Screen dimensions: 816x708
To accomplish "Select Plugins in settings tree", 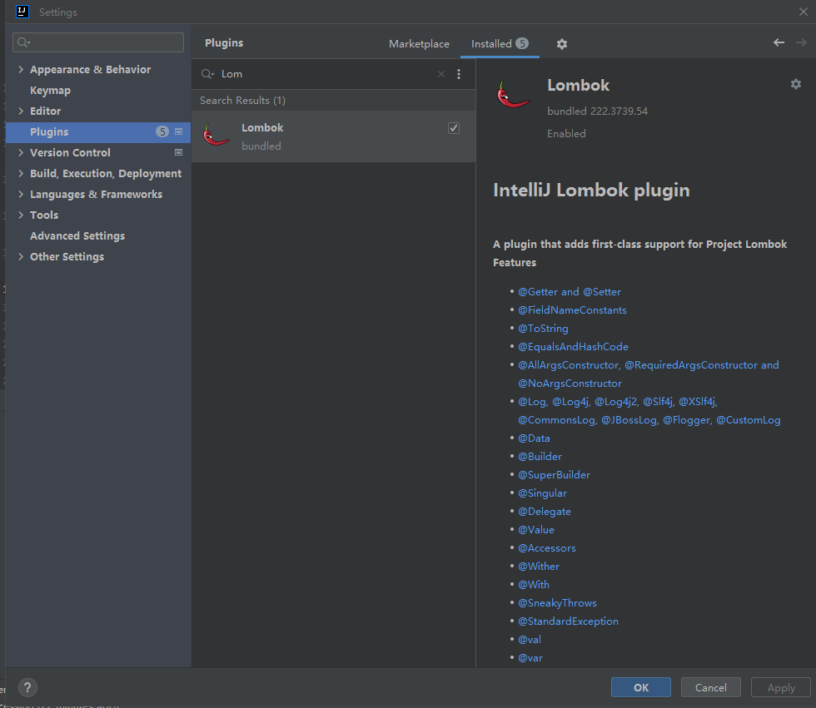I will [x=98, y=132].
